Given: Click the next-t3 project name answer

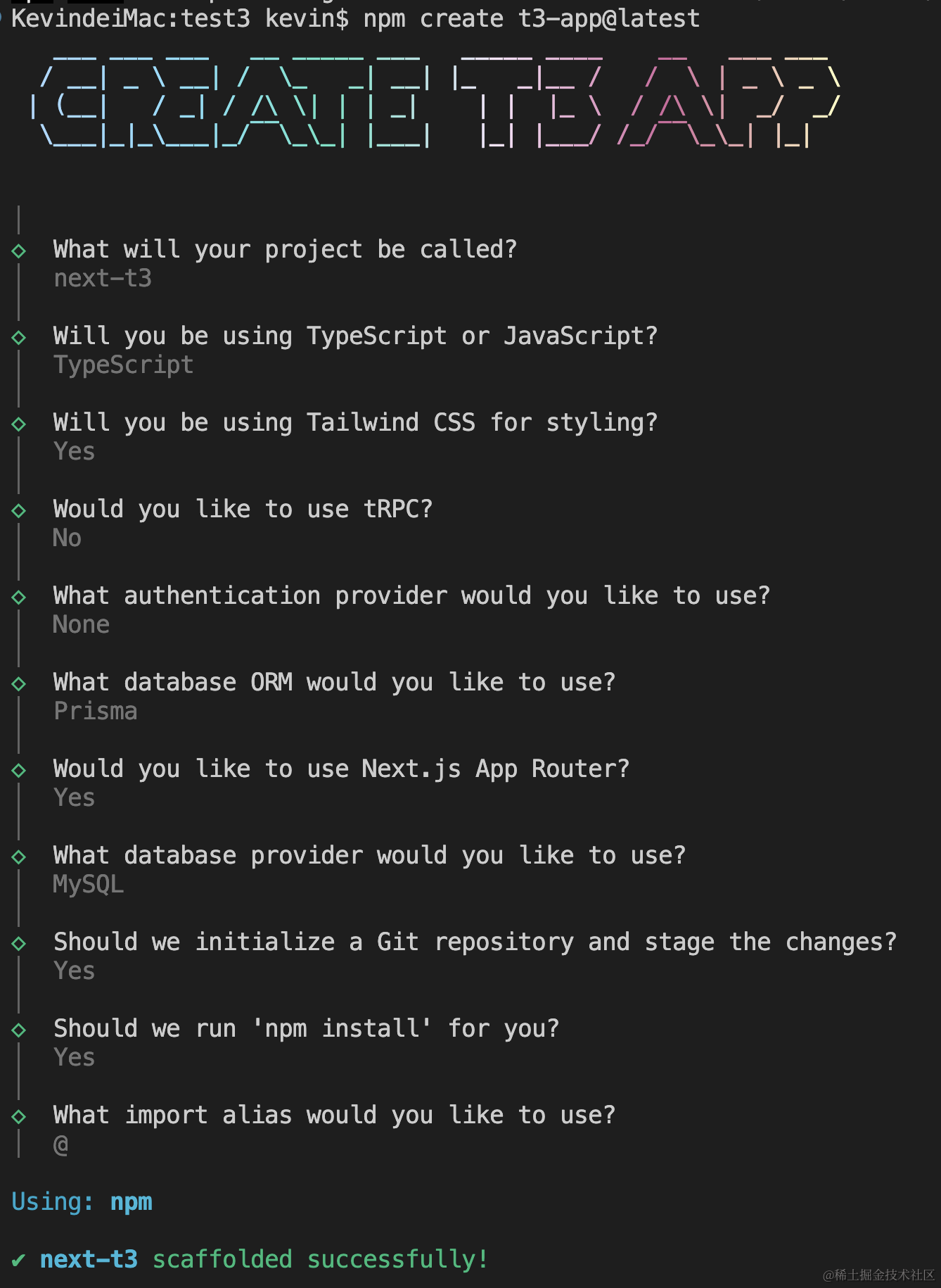Looking at the screenshot, I should coord(103,279).
